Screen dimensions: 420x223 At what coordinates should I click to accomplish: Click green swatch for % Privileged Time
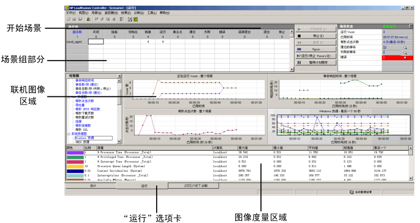75,157
